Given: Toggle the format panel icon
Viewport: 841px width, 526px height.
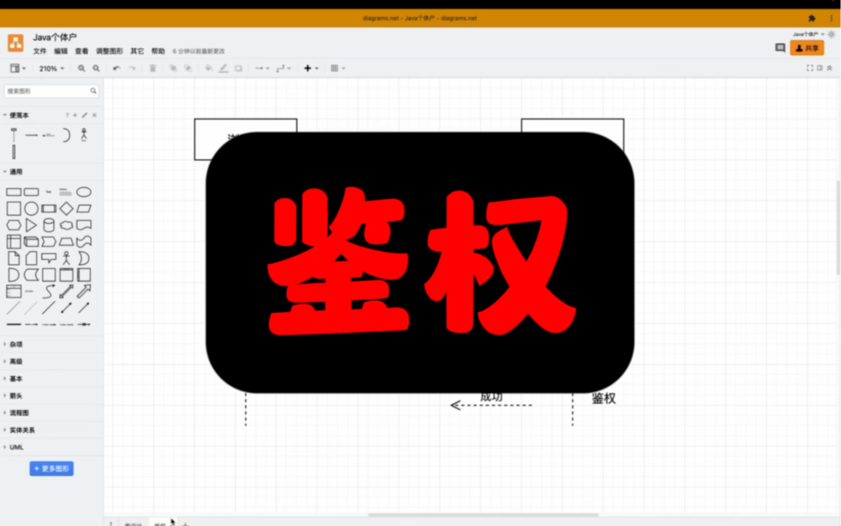Looking at the screenshot, I should [x=820, y=68].
